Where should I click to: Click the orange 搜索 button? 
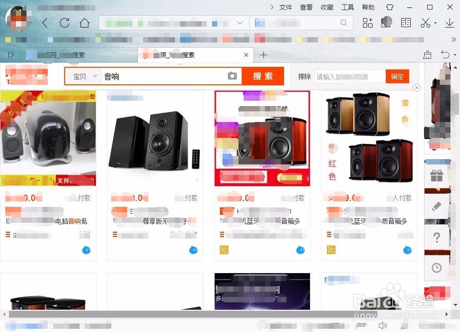pos(263,76)
